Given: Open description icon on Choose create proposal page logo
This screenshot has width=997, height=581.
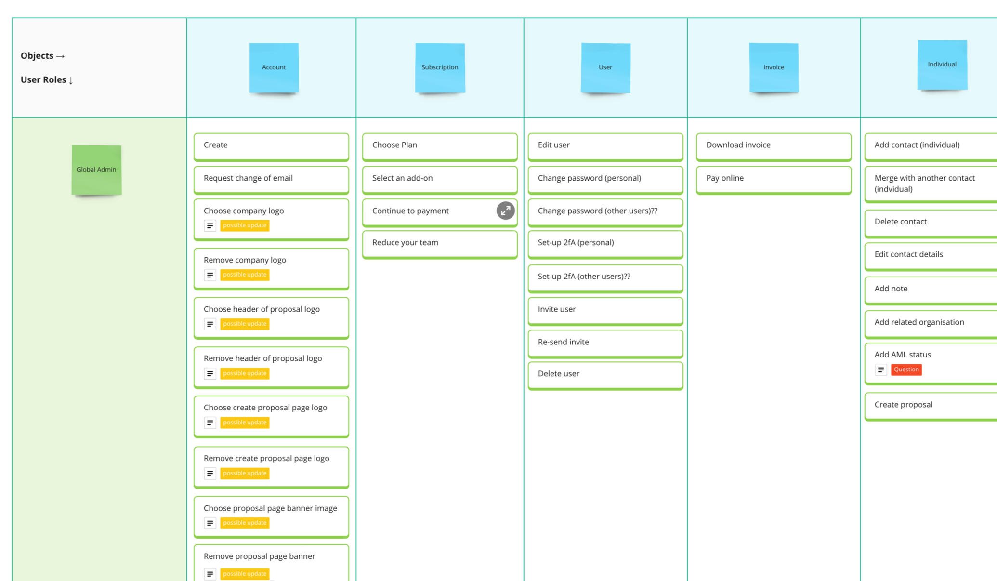Looking at the screenshot, I should [210, 423].
